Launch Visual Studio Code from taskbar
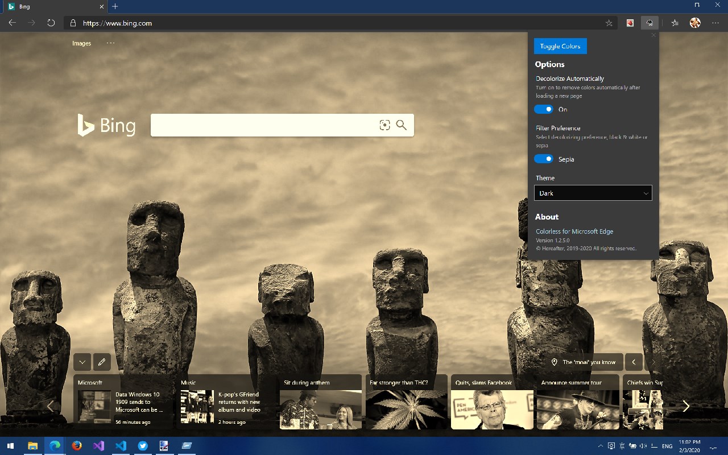This screenshot has width=728, height=455. pyautogui.click(x=121, y=446)
